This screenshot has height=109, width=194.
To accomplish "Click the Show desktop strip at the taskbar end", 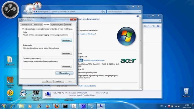I will [193, 106].
